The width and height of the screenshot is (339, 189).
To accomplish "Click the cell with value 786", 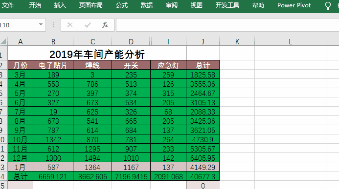I will coord(92,84).
